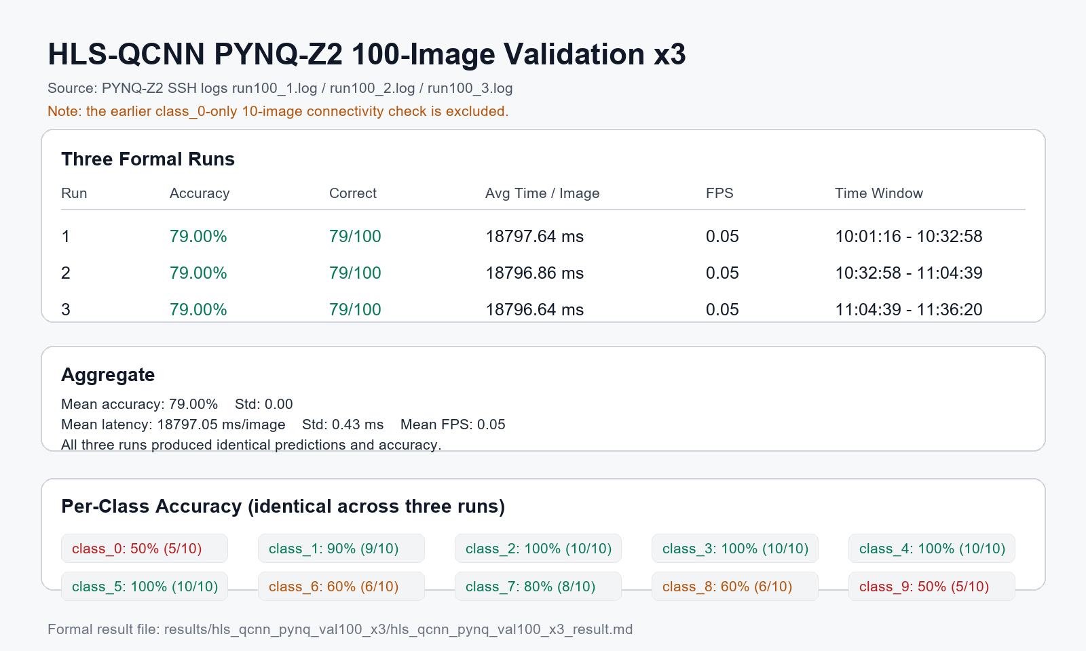Select the class_7: 80% (8/10) badge
This screenshot has width=1086, height=651.
tap(538, 587)
